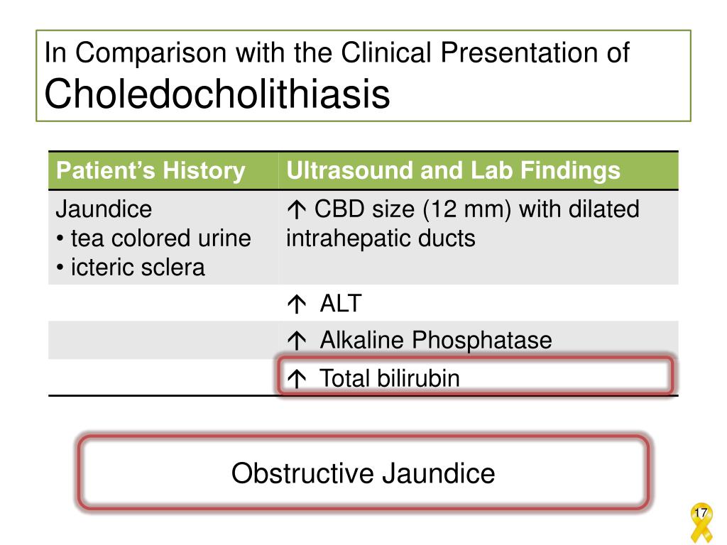
Task: Click the Patient's History column header
Action: [x=151, y=170]
